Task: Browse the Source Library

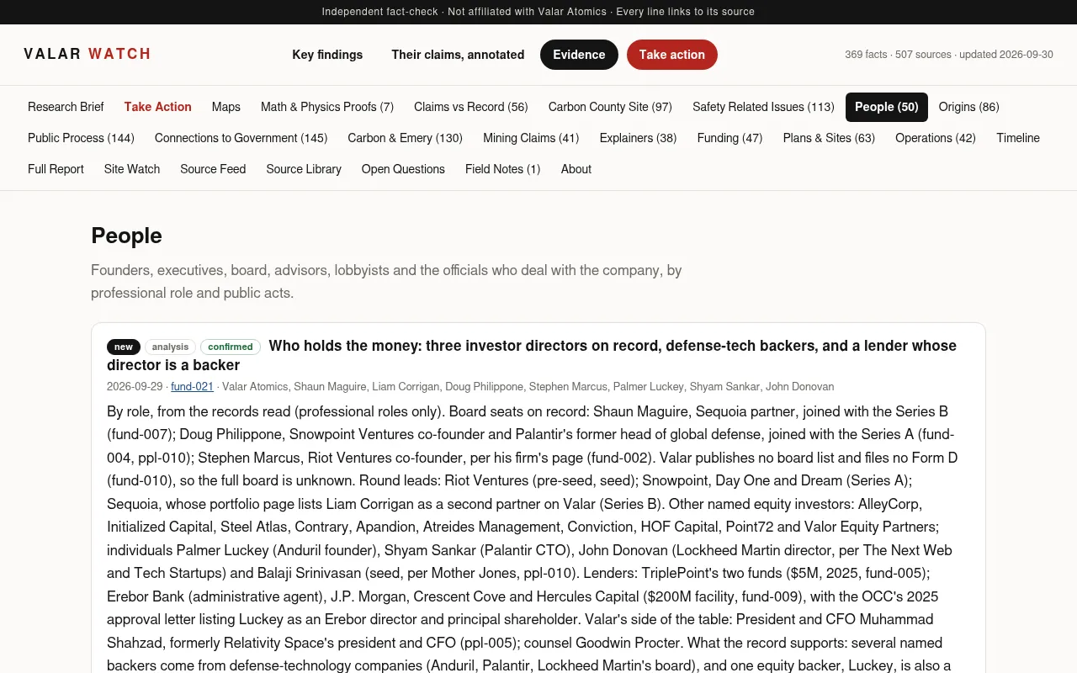Action: (304, 169)
